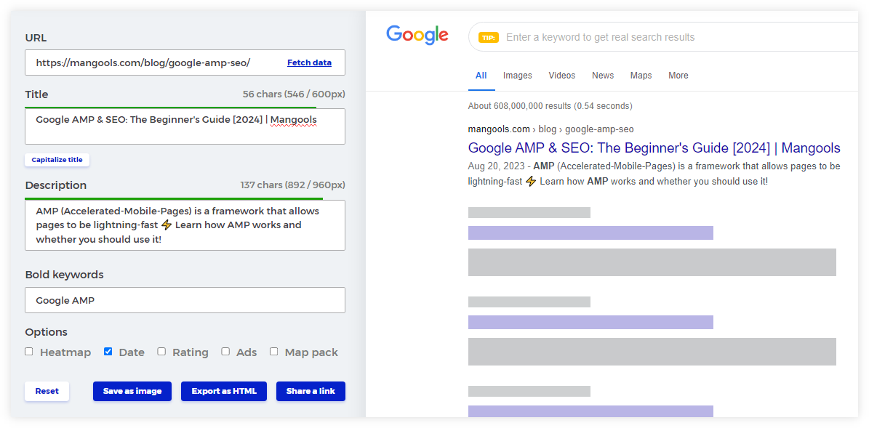The height and width of the screenshot is (428, 869).
Task: Click the Fetch data link
Action: [x=309, y=62]
